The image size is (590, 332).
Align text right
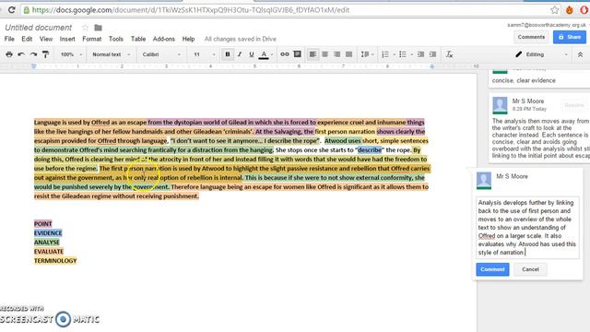coord(336,54)
